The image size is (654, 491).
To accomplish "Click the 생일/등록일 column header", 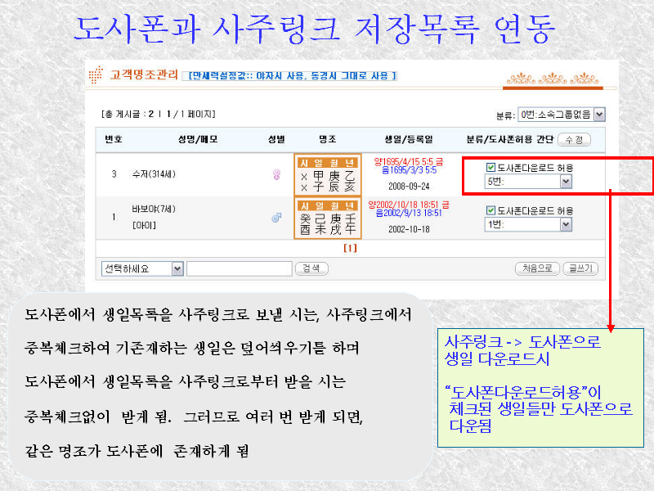I will point(408,139).
